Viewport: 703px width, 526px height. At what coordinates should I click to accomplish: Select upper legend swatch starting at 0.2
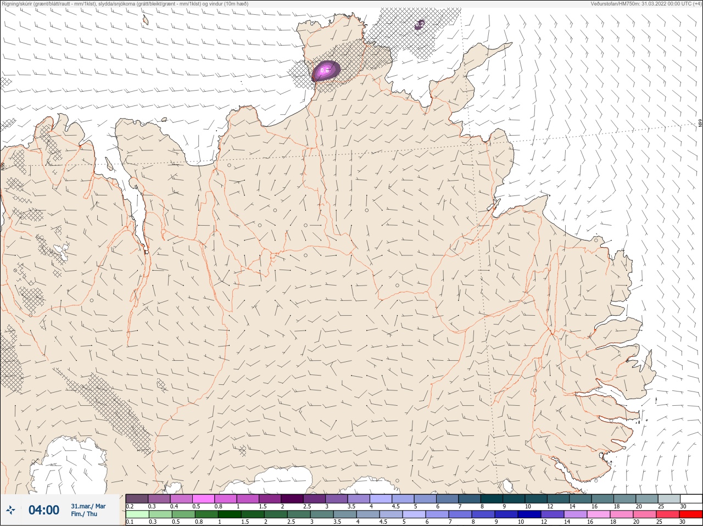point(137,499)
